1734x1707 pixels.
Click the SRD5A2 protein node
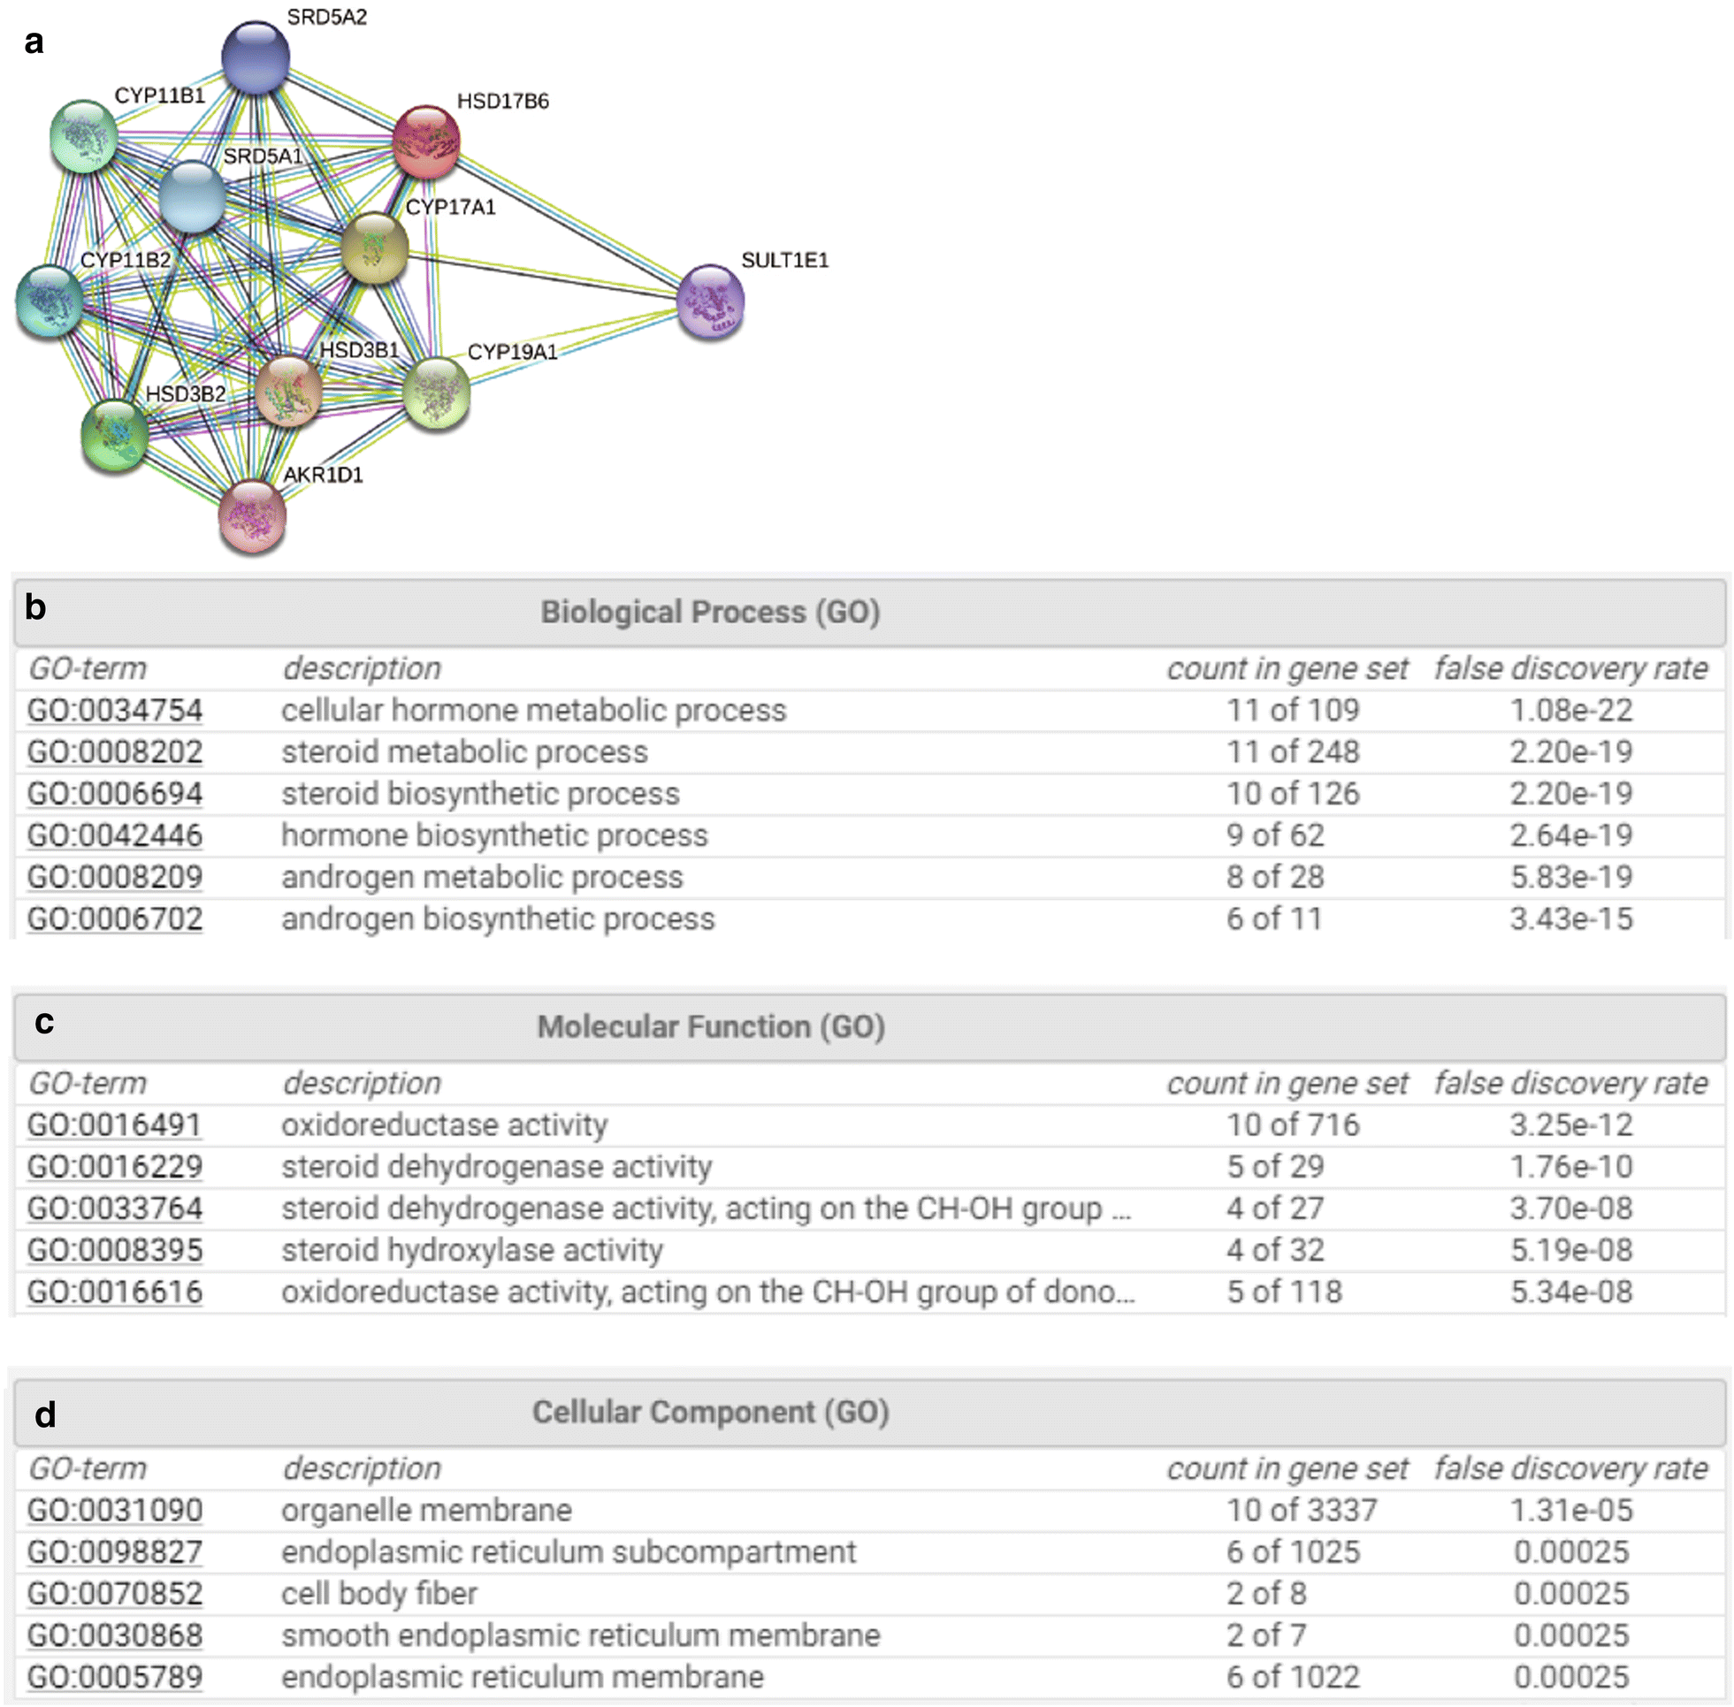pos(256,57)
